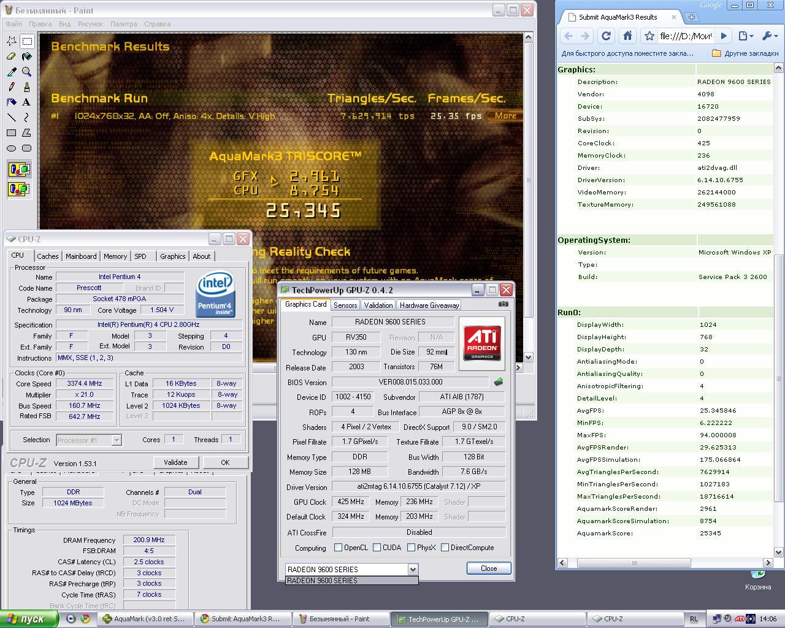
Task: Enable the OpenCL checkbox in GPU-Z
Action: click(338, 548)
